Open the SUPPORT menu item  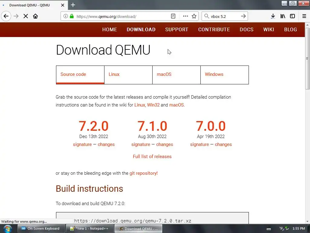(x=177, y=29)
